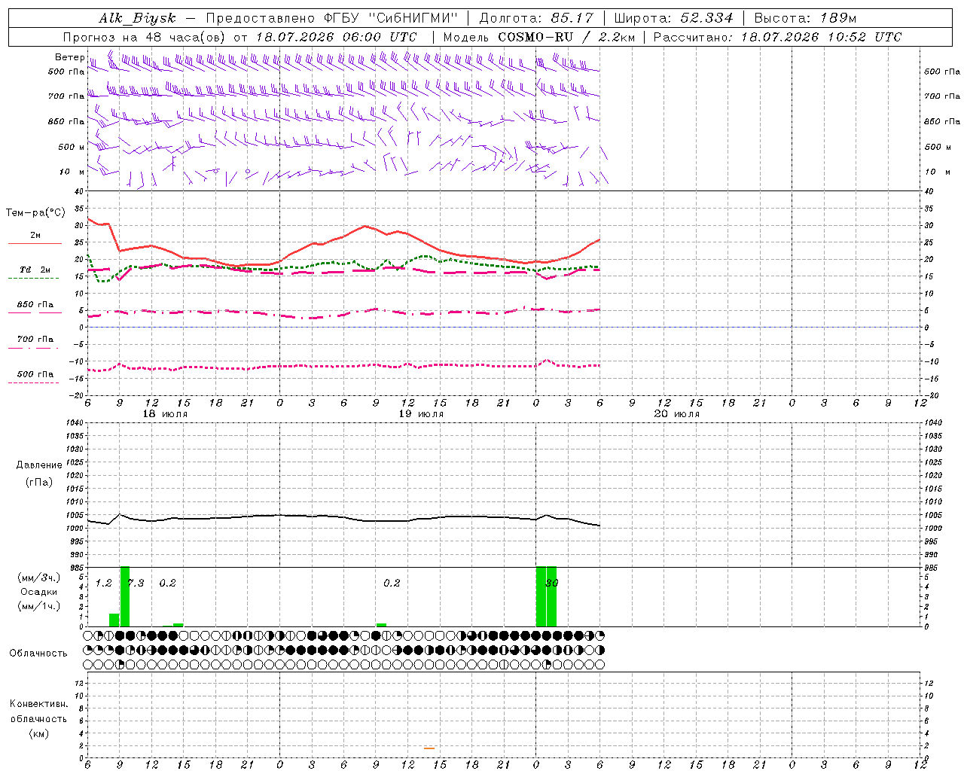Screen dimensions: 964x771
Task: Click the 20 июля date label
Action: click(x=677, y=414)
